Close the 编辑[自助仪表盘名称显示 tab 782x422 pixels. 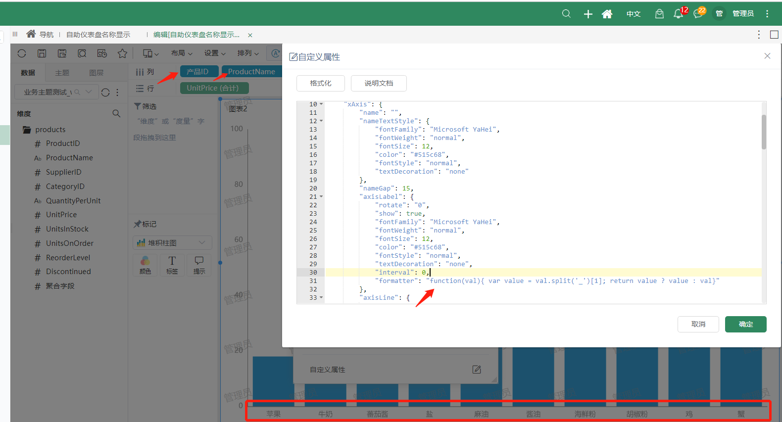click(x=250, y=35)
